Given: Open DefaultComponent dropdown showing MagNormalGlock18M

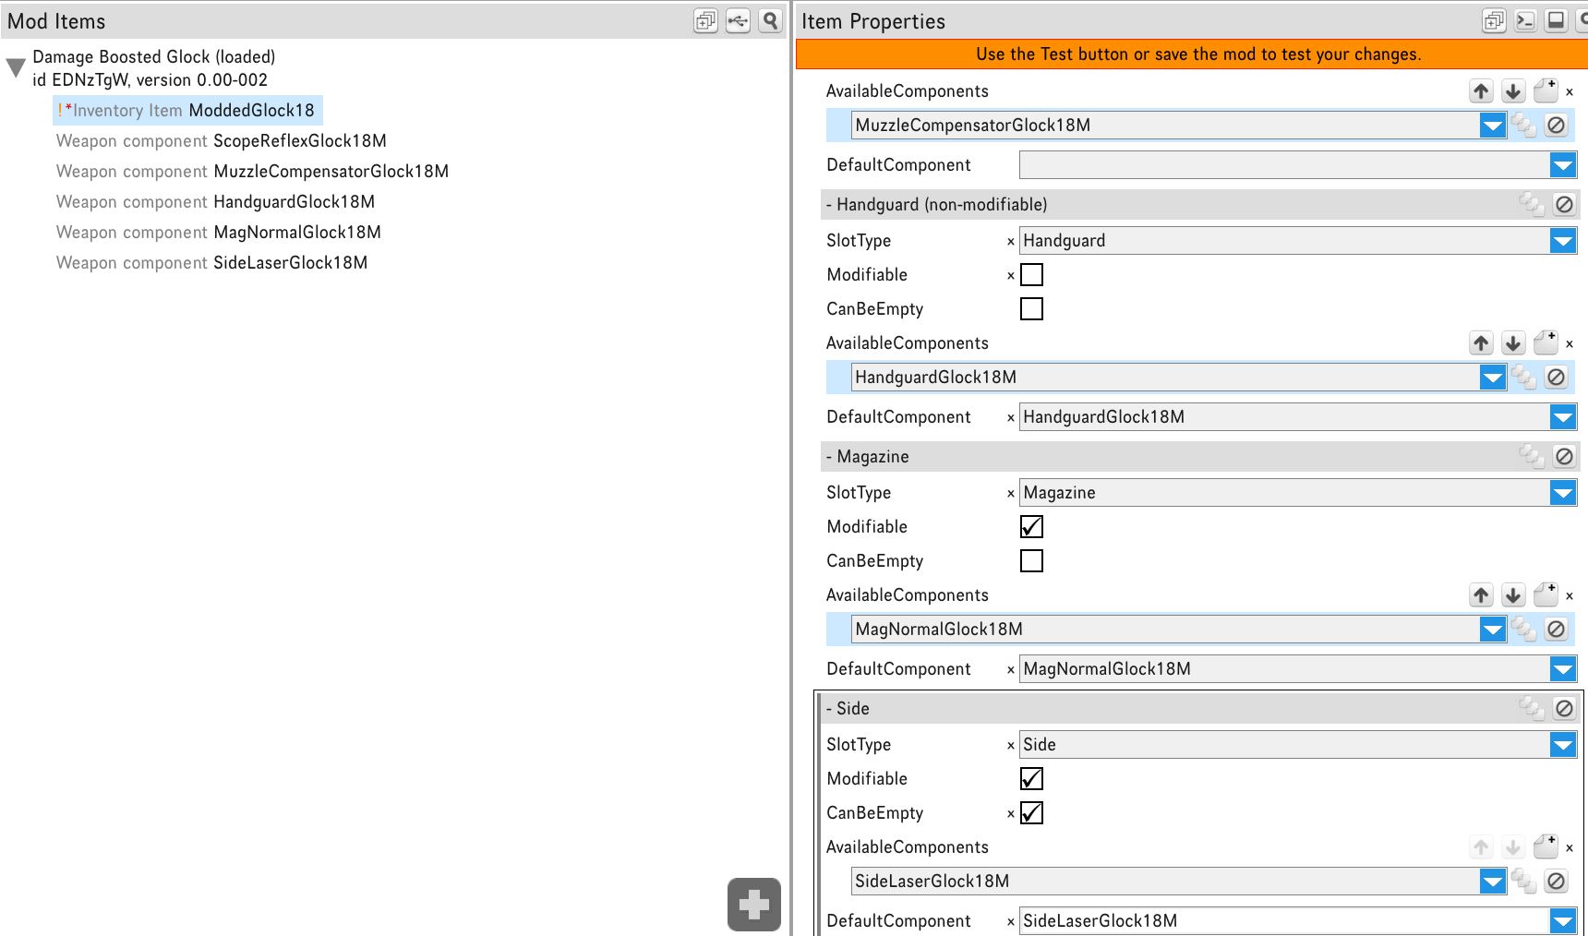Looking at the screenshot, I should pyautogui.click(x=1563, y=669).
